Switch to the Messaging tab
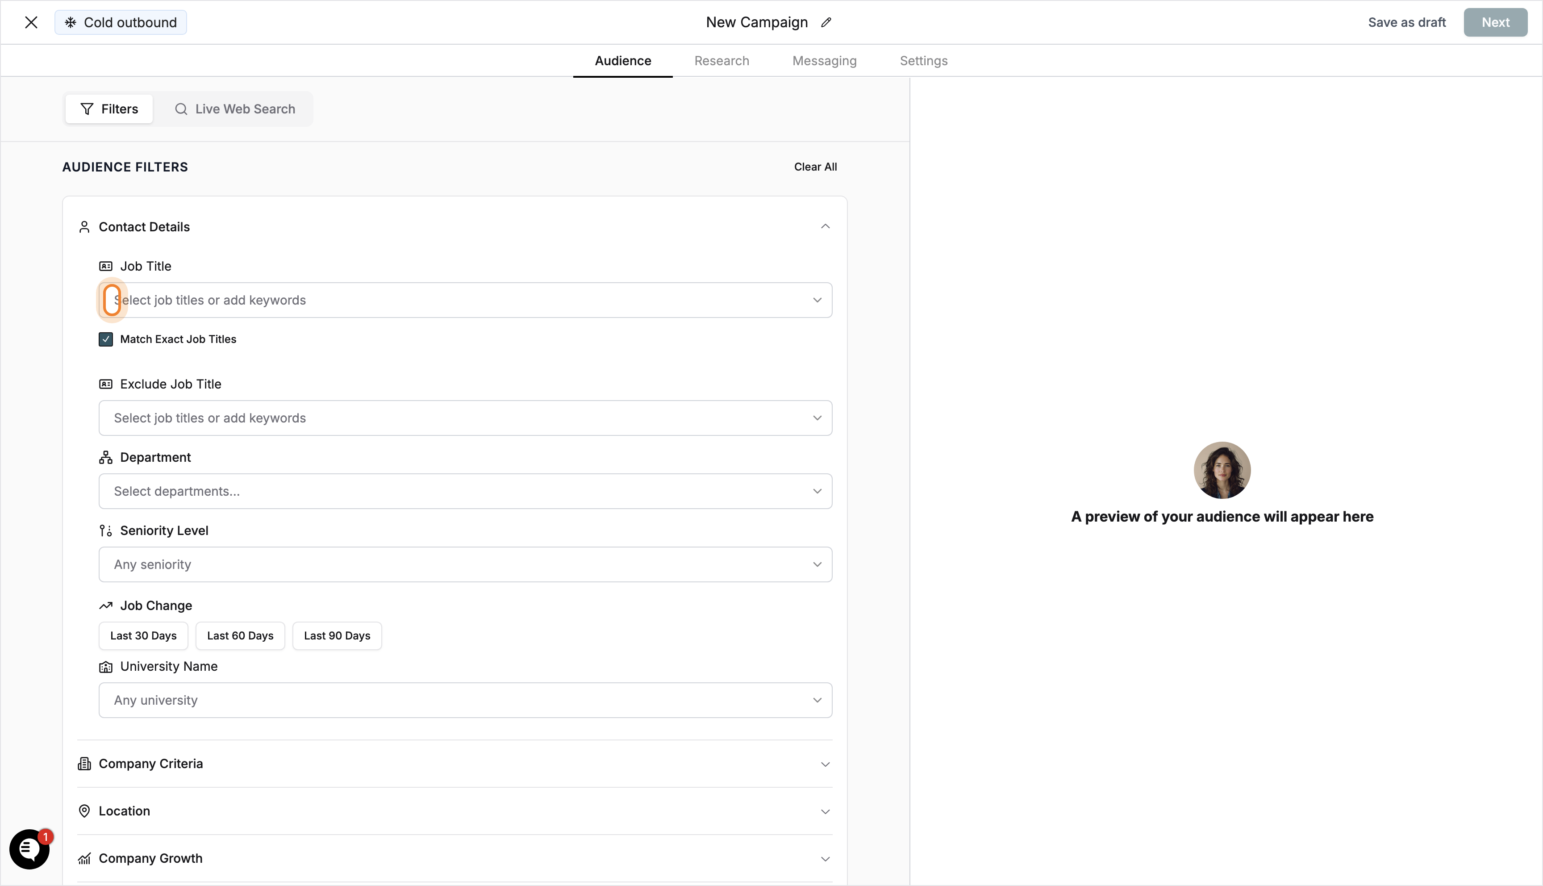This screenshot has height=886, width=1543. [x=824, y=60]
